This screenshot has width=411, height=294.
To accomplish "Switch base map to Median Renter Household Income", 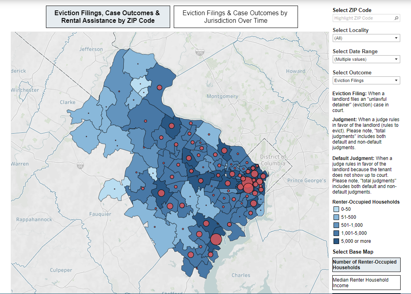I will pyautogui.click(x=366, y=282).
